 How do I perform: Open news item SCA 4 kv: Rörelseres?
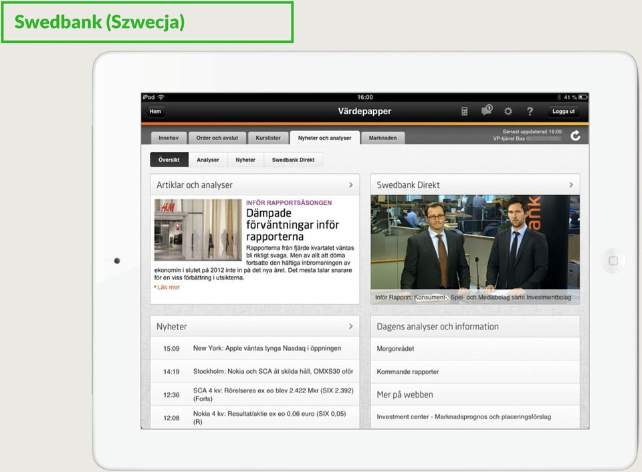click(x=255, y=394)
